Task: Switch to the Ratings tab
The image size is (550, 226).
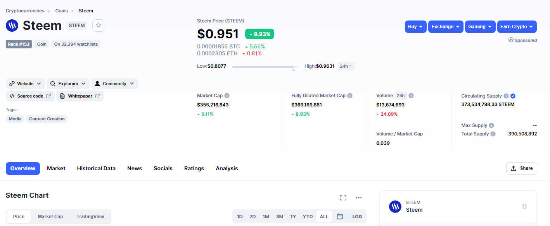Action: coord(194,168)
